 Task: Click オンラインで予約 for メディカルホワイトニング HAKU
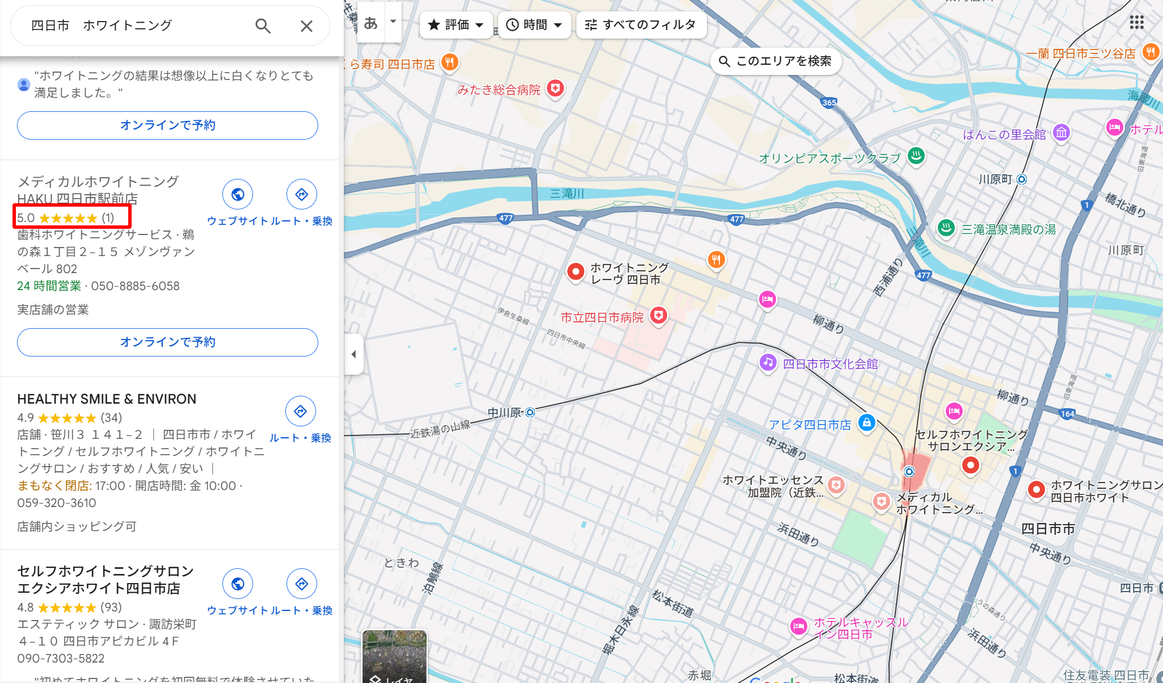pyautogui.click(x=167, y=342)
